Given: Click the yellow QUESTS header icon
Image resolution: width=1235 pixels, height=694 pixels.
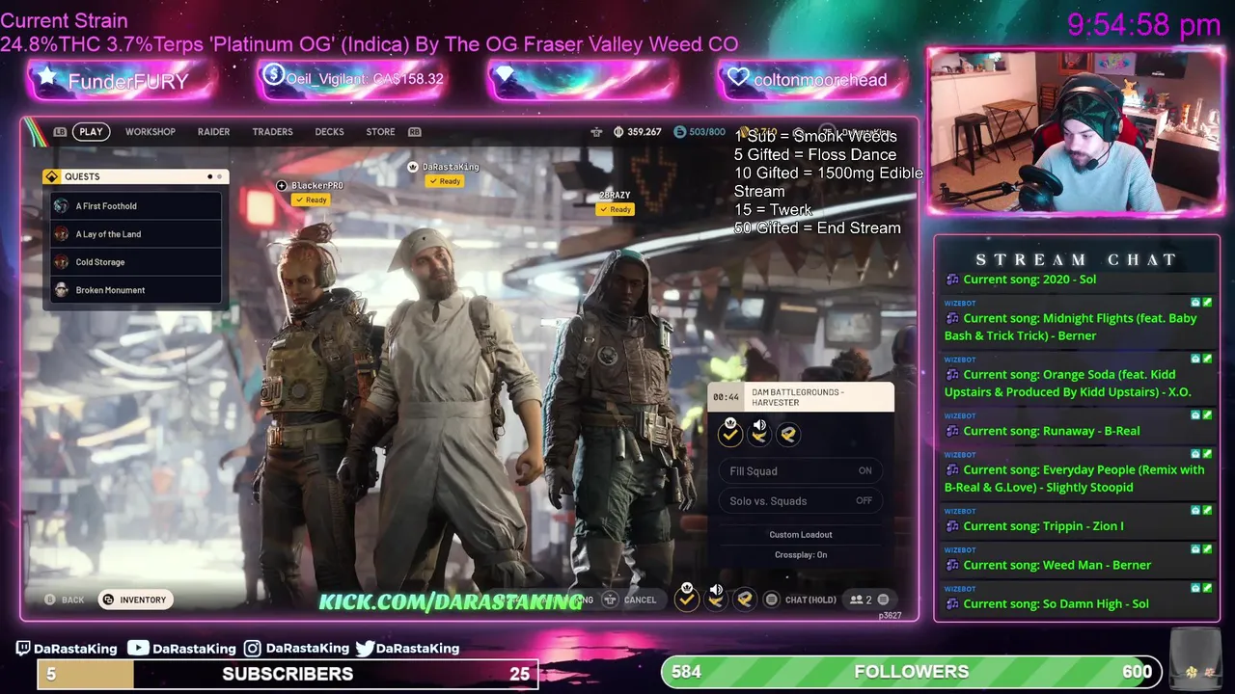Looking at the screenshot, I should click(52, 176).
